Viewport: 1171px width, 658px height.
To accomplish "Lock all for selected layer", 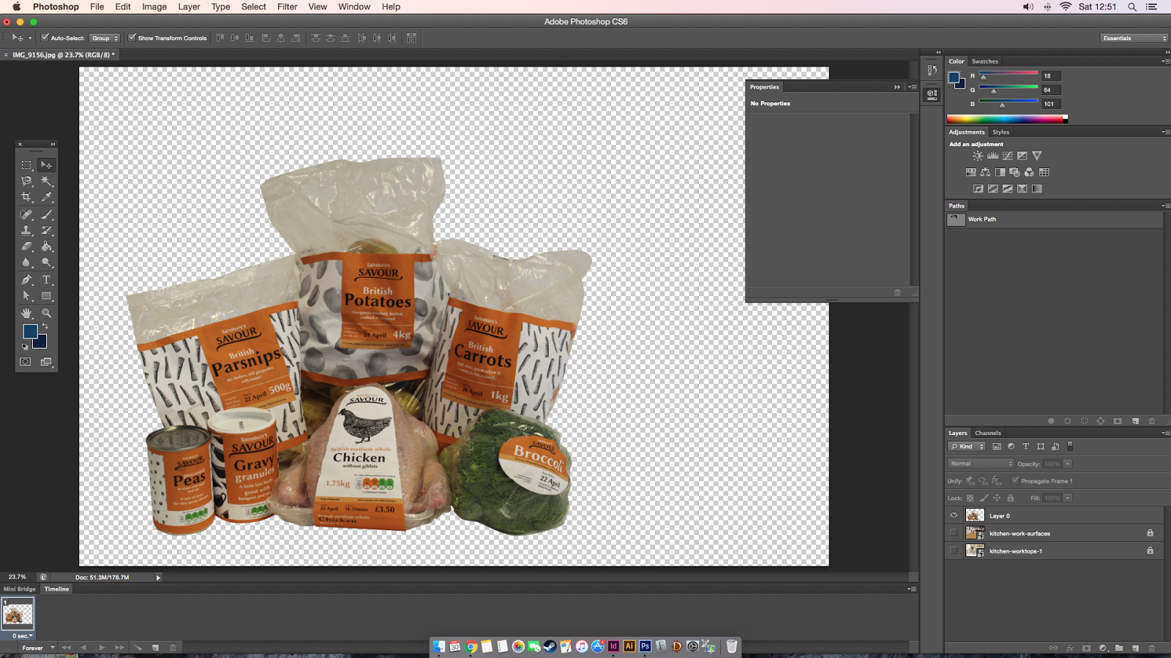I will point(1010,498).
